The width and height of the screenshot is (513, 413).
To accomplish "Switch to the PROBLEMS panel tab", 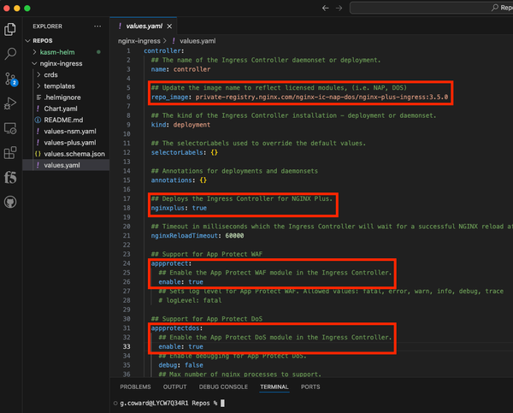I will pos(135,386).
